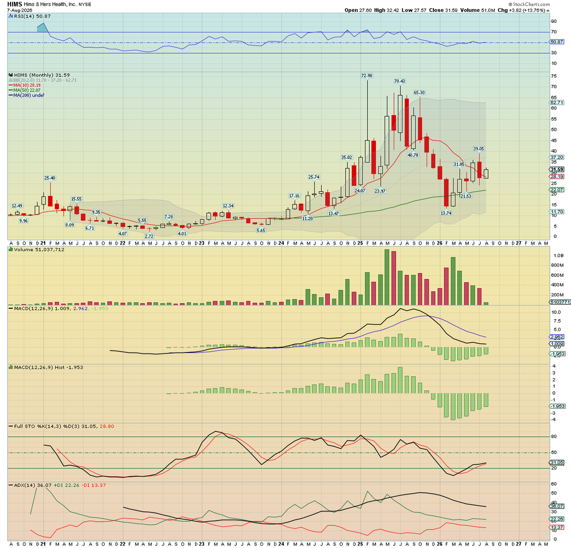Click the green MA(50) legend dash
The image size is (571, 548).
(10, 90)
